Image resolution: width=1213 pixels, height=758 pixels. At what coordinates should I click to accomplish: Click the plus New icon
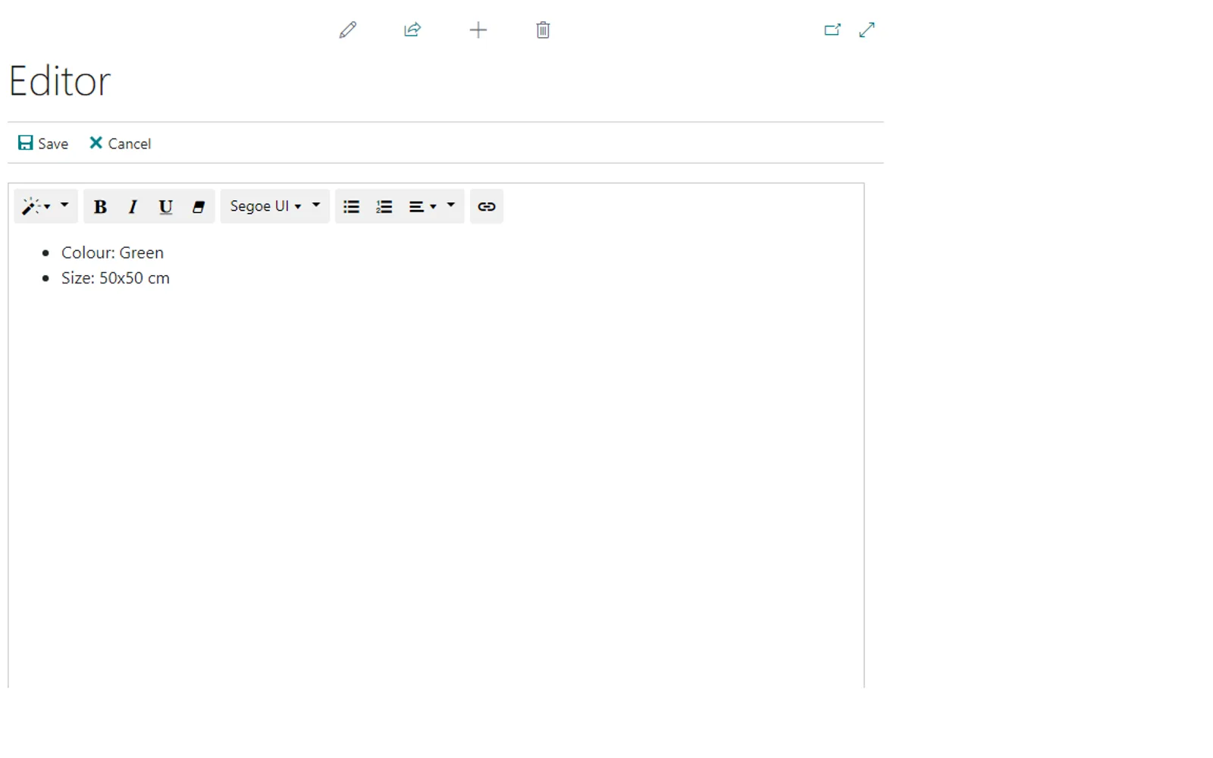[478, 30]
